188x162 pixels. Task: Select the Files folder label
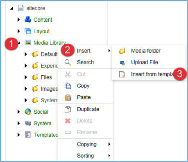[46, 77]
